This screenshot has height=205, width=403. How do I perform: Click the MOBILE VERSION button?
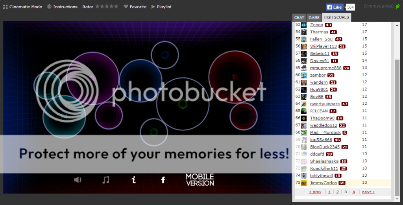click(200, 180)
